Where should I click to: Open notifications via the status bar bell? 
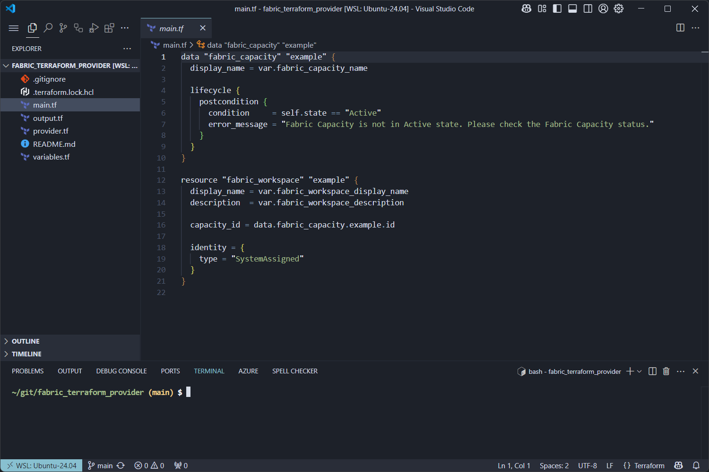696,465
